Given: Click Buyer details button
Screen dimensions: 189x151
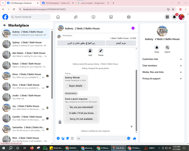Looking at the screenshot, I should 76,86.
